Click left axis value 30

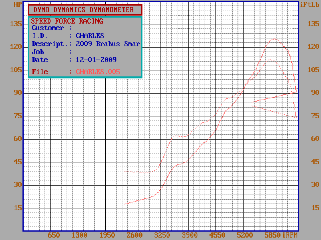click(18, 185)
